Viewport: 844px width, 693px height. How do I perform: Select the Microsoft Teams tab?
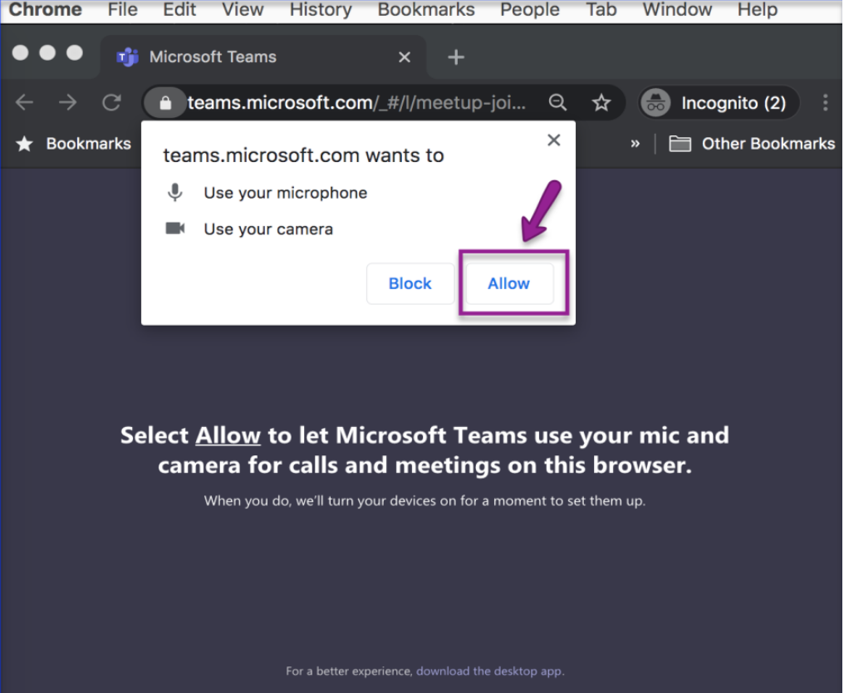tap(264, 57)
